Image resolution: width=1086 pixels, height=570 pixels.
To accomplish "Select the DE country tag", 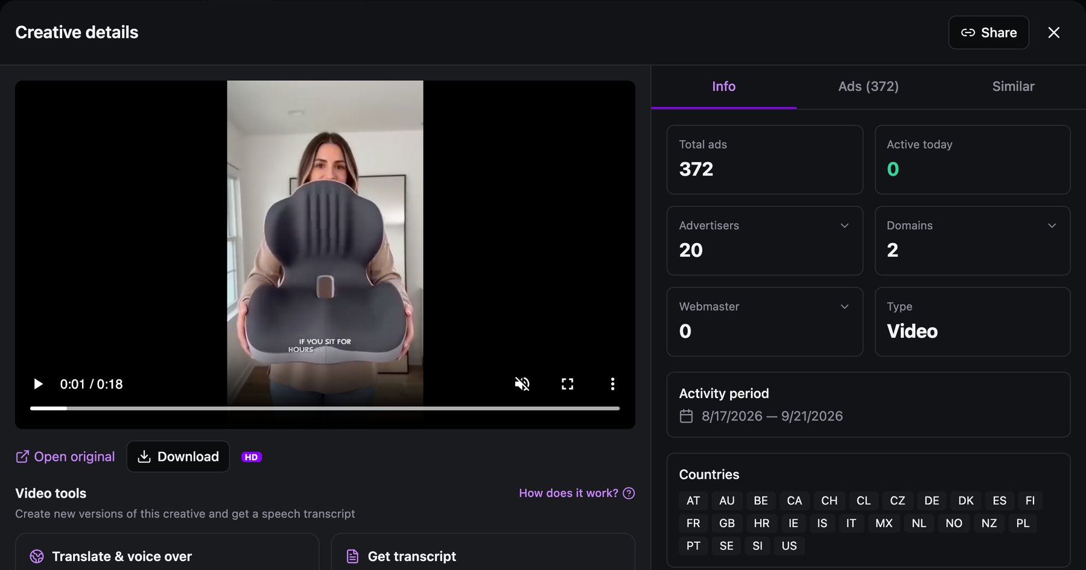I will click(x=932, y=501).
